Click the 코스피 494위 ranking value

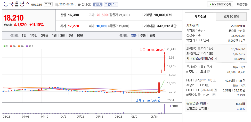point(237,31)
